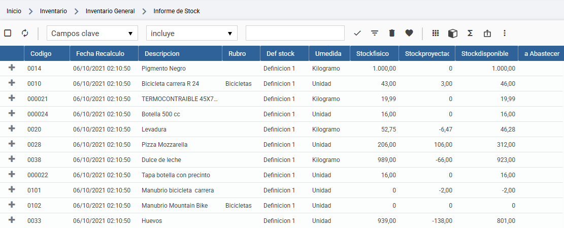Open the incluye operator dropdown
This screenshot has height=228, width=564.
click(x=192, y=33)
